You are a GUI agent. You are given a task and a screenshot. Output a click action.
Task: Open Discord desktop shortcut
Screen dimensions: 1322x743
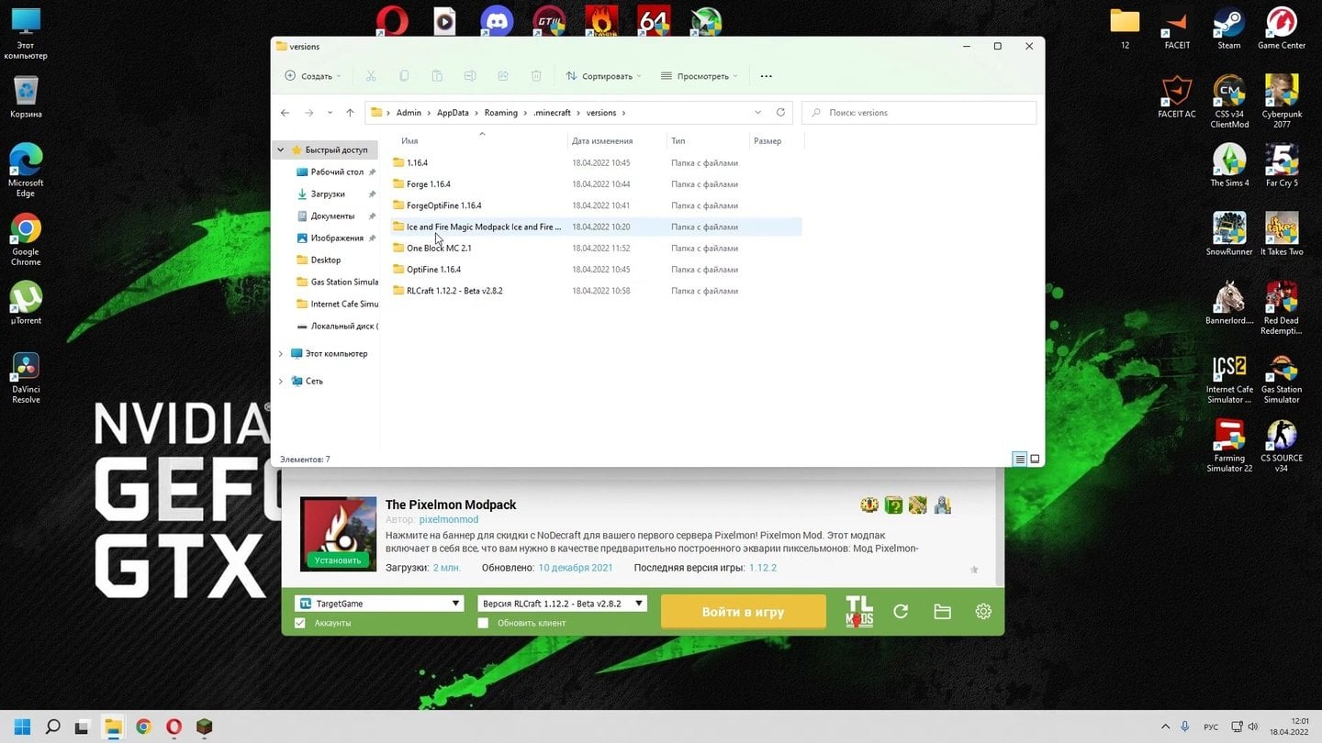[497, 22]
